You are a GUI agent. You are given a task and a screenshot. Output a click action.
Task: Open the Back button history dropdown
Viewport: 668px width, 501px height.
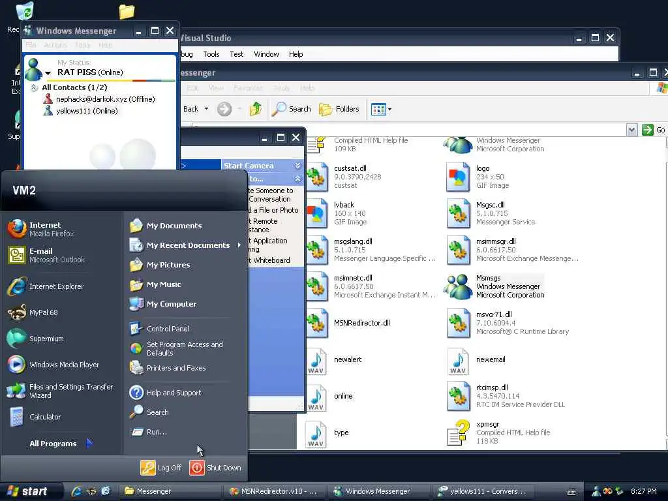207,109
